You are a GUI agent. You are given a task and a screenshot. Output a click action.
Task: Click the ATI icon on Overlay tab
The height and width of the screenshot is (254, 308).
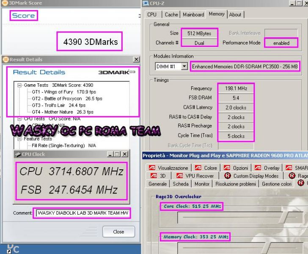pos(258,168)
